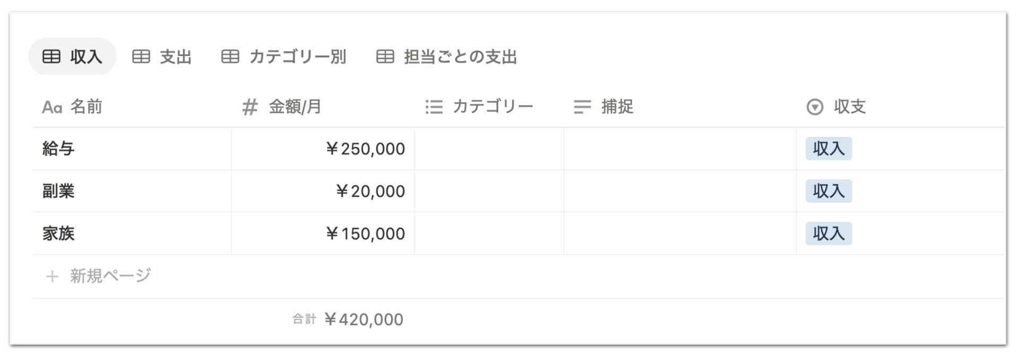
Task: Click the list icon in カテゴリー header
Action: 434,107
